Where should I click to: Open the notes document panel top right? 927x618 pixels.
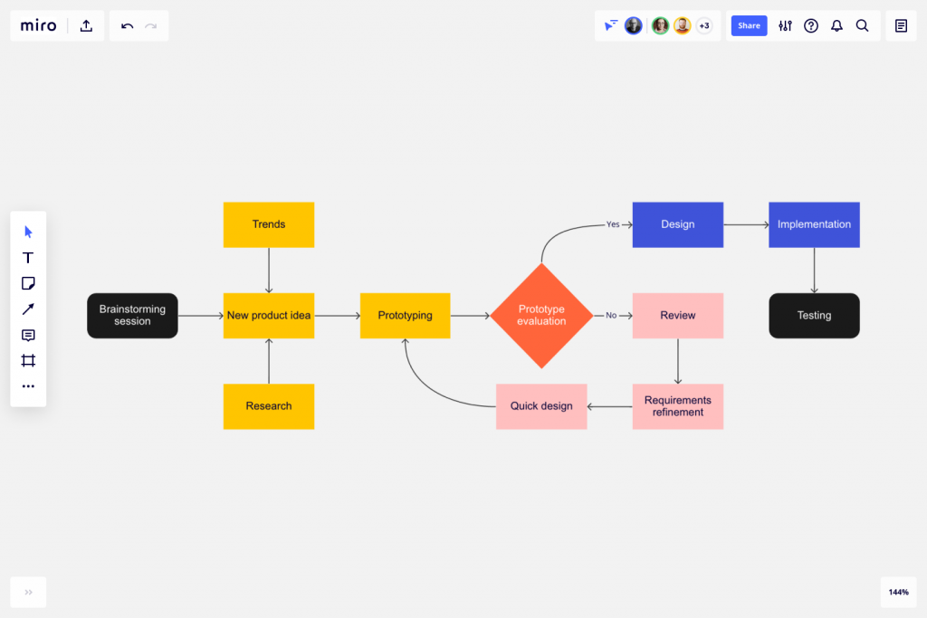[x=900, y=25]
